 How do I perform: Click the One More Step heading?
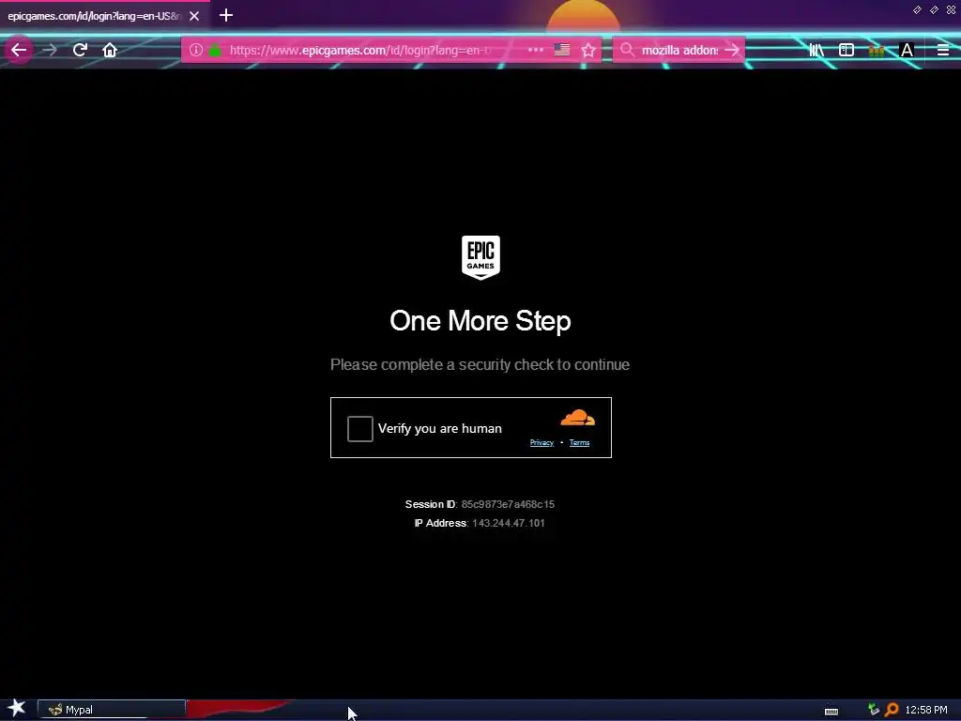click(x=480, y=321)
